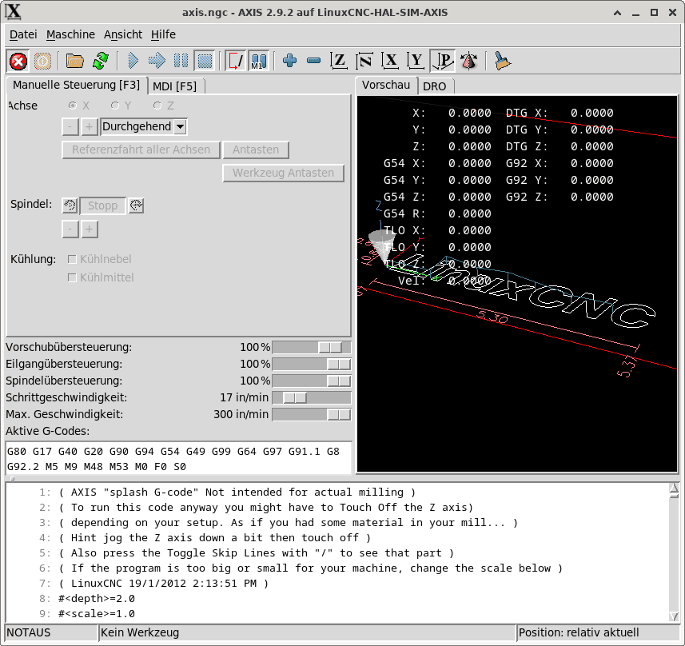Stop program execution icon
The height and width of the screenshot is (646, 685).
pyautogui.click(x=205, y=61)
